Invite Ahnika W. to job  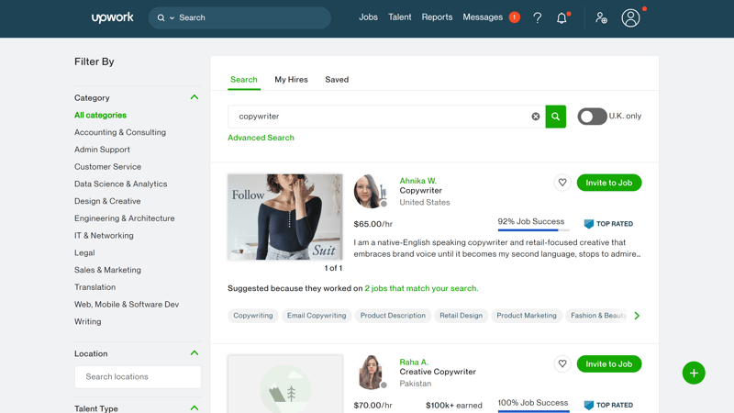coord(609,183)
